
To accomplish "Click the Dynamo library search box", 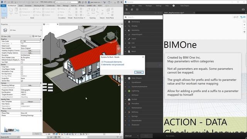I will [x=143, y=17].
